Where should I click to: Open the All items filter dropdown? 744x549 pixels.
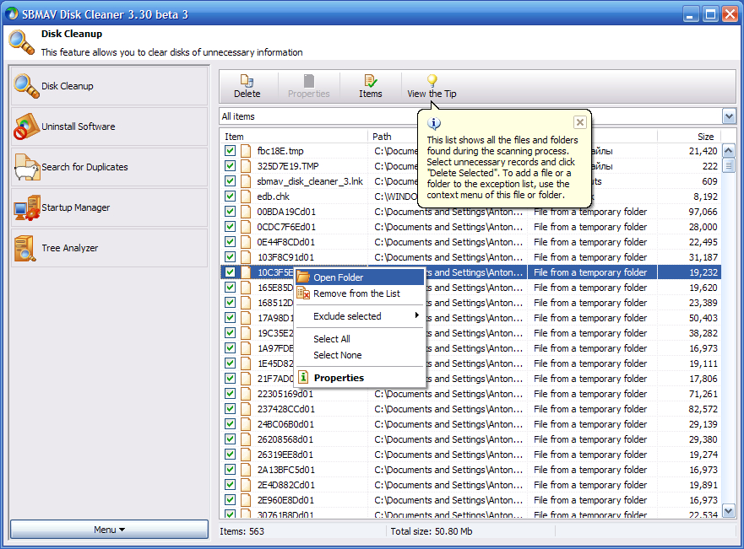point(729,116)
